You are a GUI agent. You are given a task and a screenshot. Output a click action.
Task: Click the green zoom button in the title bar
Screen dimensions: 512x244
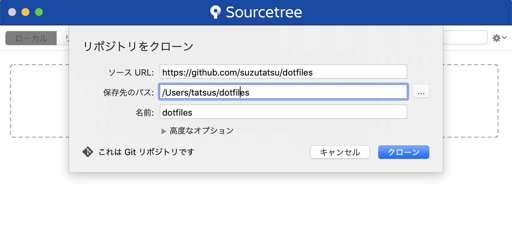39,12
